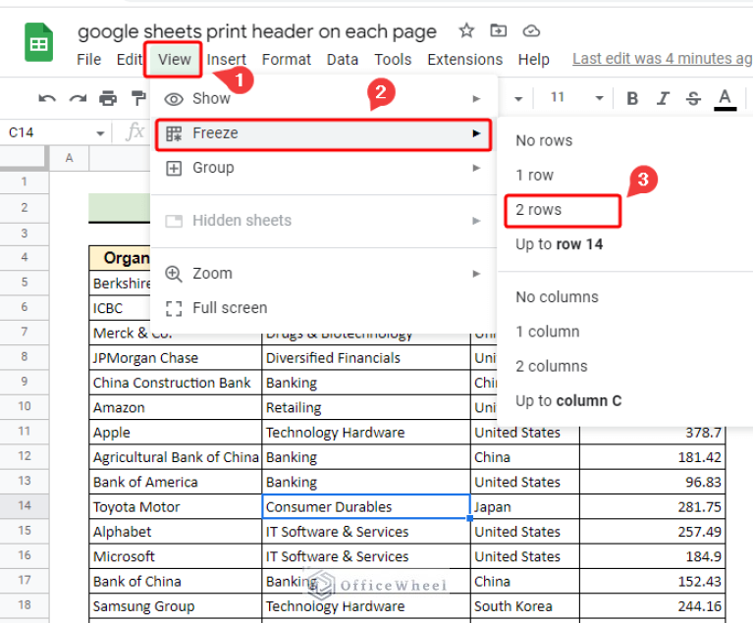Open the Edit menu
Screen dimensions: 753x623
[x=130, y=60]
